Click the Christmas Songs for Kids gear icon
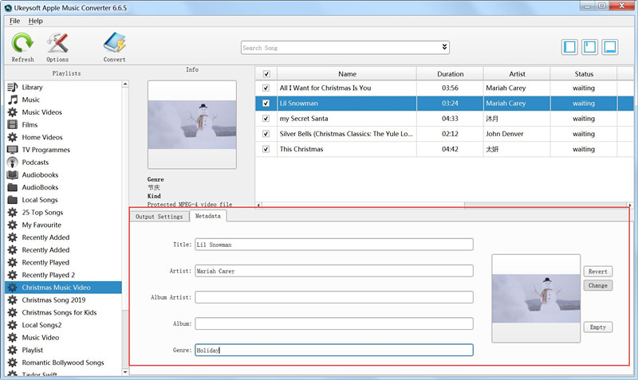This screenshot has height=380, width=638. point(13,312)
